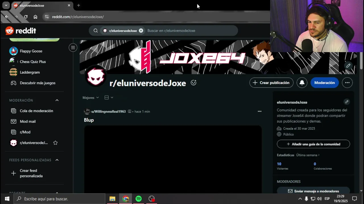Click the site info icon in address bar

click(47, 17)
